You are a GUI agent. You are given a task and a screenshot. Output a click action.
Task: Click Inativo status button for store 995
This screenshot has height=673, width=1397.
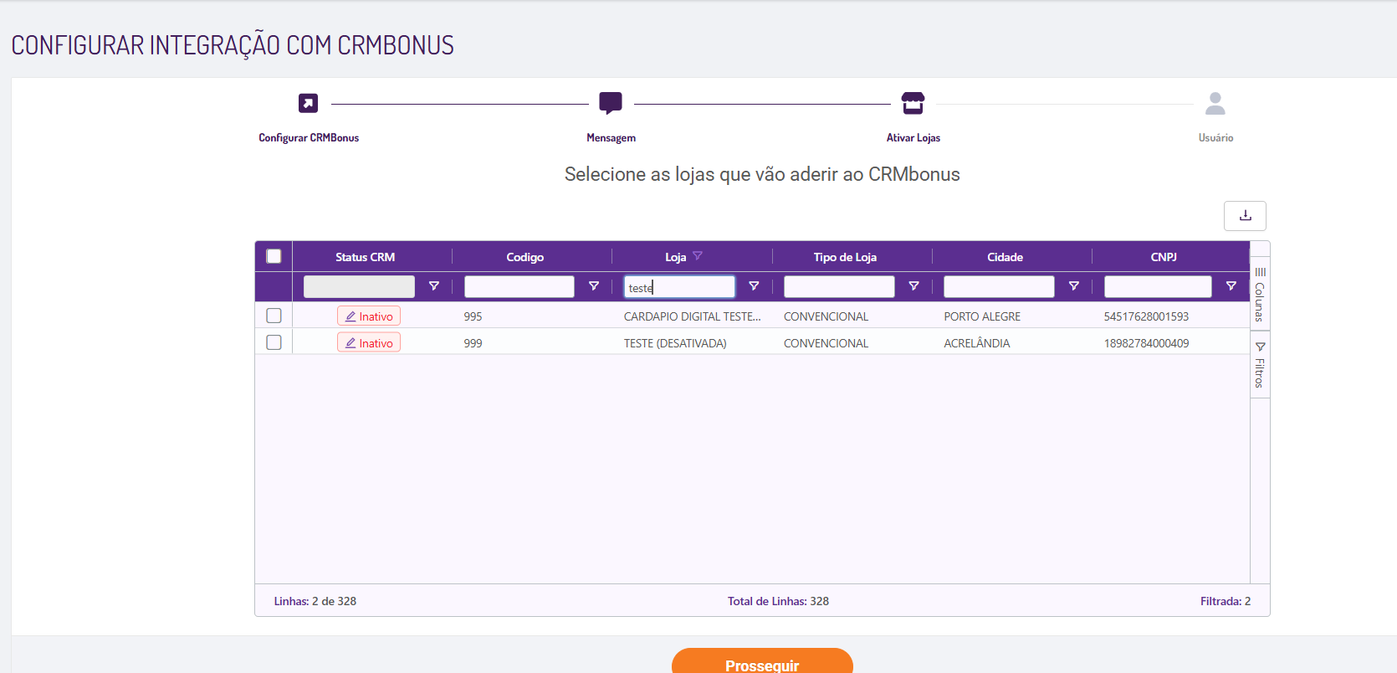coord(369,316)
